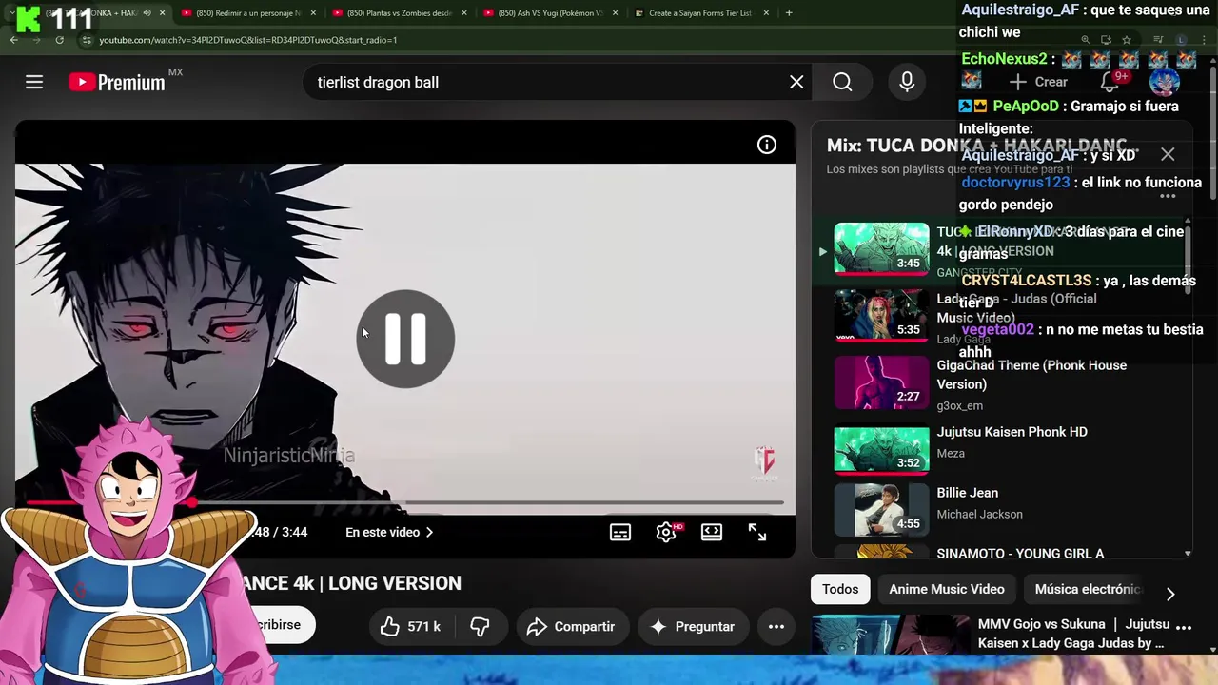Play Lady Gaga Judas thumbnail
This screenshot has height=685, width=1218.
881,316
